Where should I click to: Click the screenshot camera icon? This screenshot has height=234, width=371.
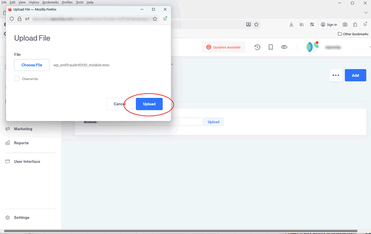(345, 25)
